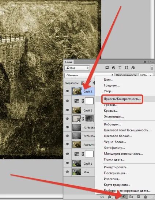155x200 pixels.
Task: Select Цветовой тон/Насыщенность menu entry
Action: pos(127,130)
